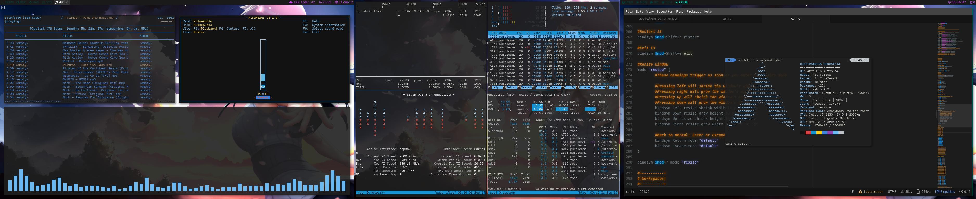Select the Rarkid - MoonLapse.mp3 playlist row
Viewport: 976px width, 199px height.
click(x=90, y=61)
